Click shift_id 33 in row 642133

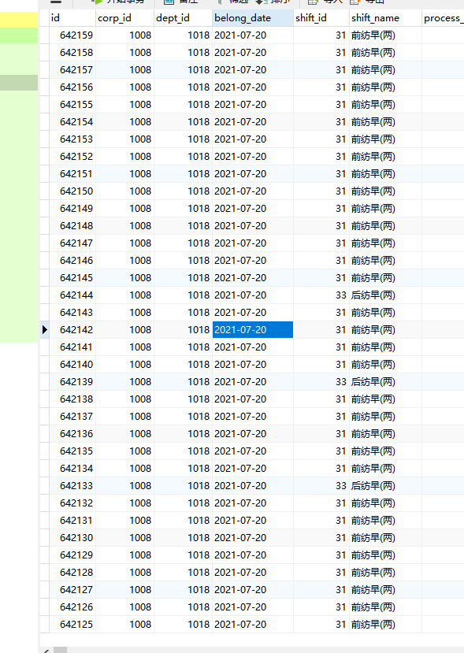click(321, 486)
